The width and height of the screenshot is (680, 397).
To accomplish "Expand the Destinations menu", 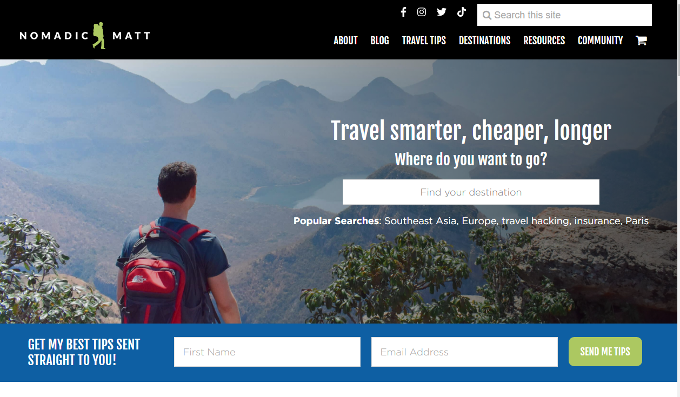I will pyautogui.click(x=484, y=41).
